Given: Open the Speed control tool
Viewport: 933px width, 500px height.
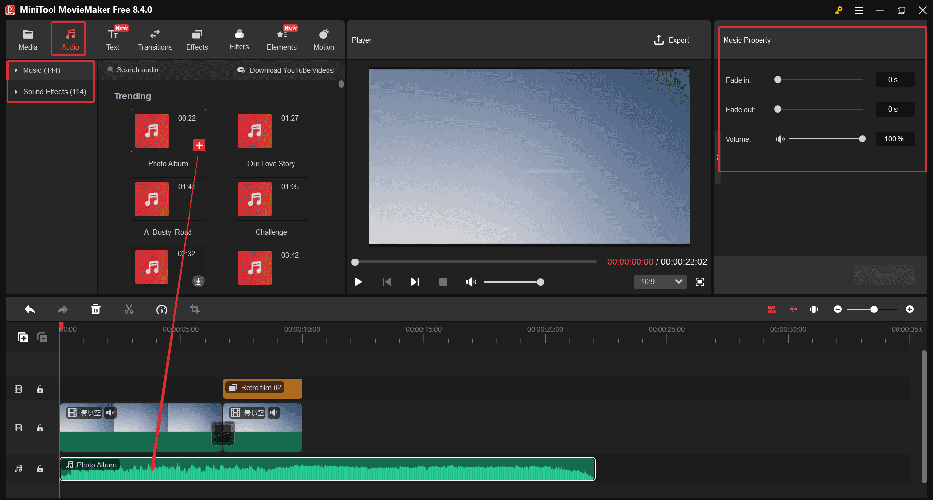Looking at the screenshot, I should pos(162,309).
